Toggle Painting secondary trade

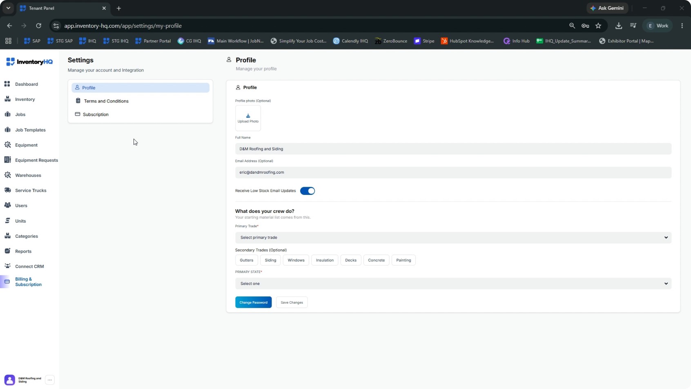tap(403, 260)
